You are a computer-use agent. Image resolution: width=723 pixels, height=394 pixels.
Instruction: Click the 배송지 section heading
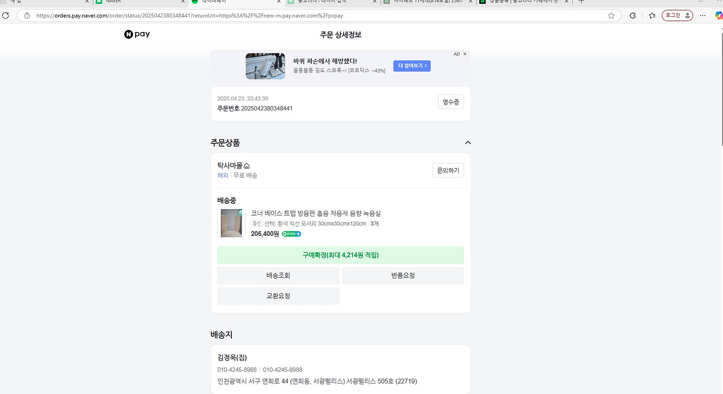[x=221, y=334]
